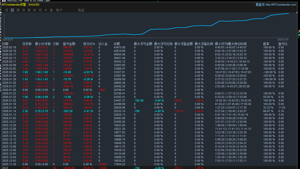The height and width of the screenshot is (169, 300).
Task: Click the left-edge triangle marker above the curve
Action: coord(1,12)
